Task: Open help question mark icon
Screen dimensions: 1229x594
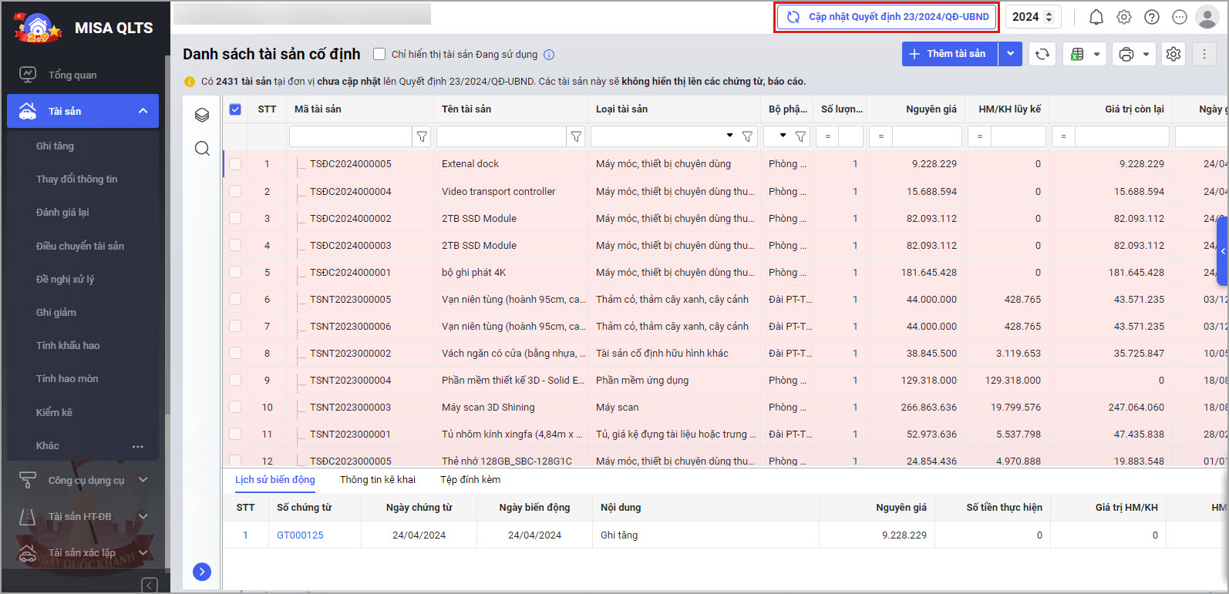Action: 1151,17
